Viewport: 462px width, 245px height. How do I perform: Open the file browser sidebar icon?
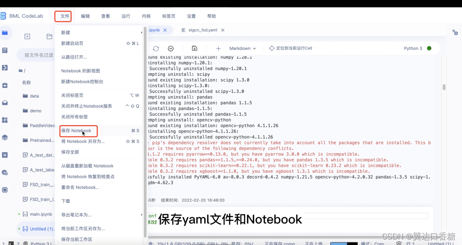[5, 32]
